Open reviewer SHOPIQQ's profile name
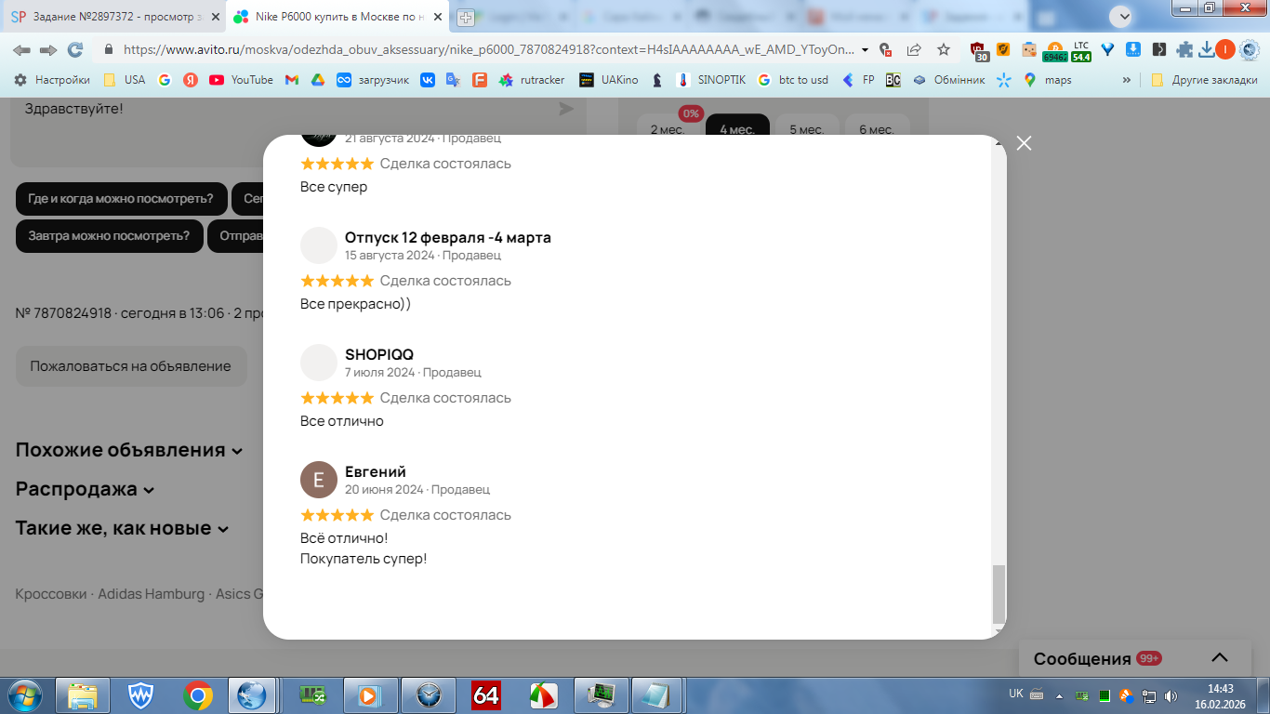Viewport: 1270px width, 714px height. click(x=379, y=354)
